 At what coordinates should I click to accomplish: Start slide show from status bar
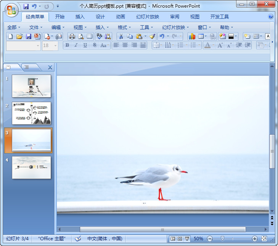187,239
